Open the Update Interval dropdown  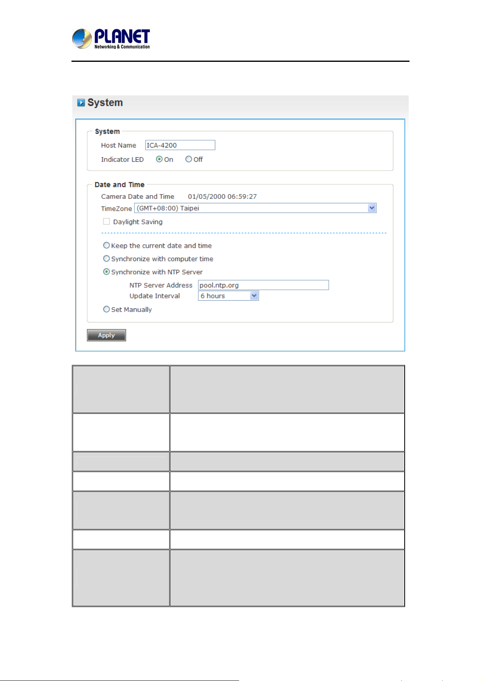coord(228,296)
